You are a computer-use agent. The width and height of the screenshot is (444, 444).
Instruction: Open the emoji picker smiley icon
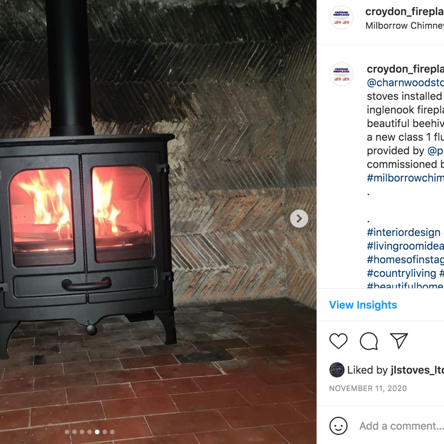point(339,426)
